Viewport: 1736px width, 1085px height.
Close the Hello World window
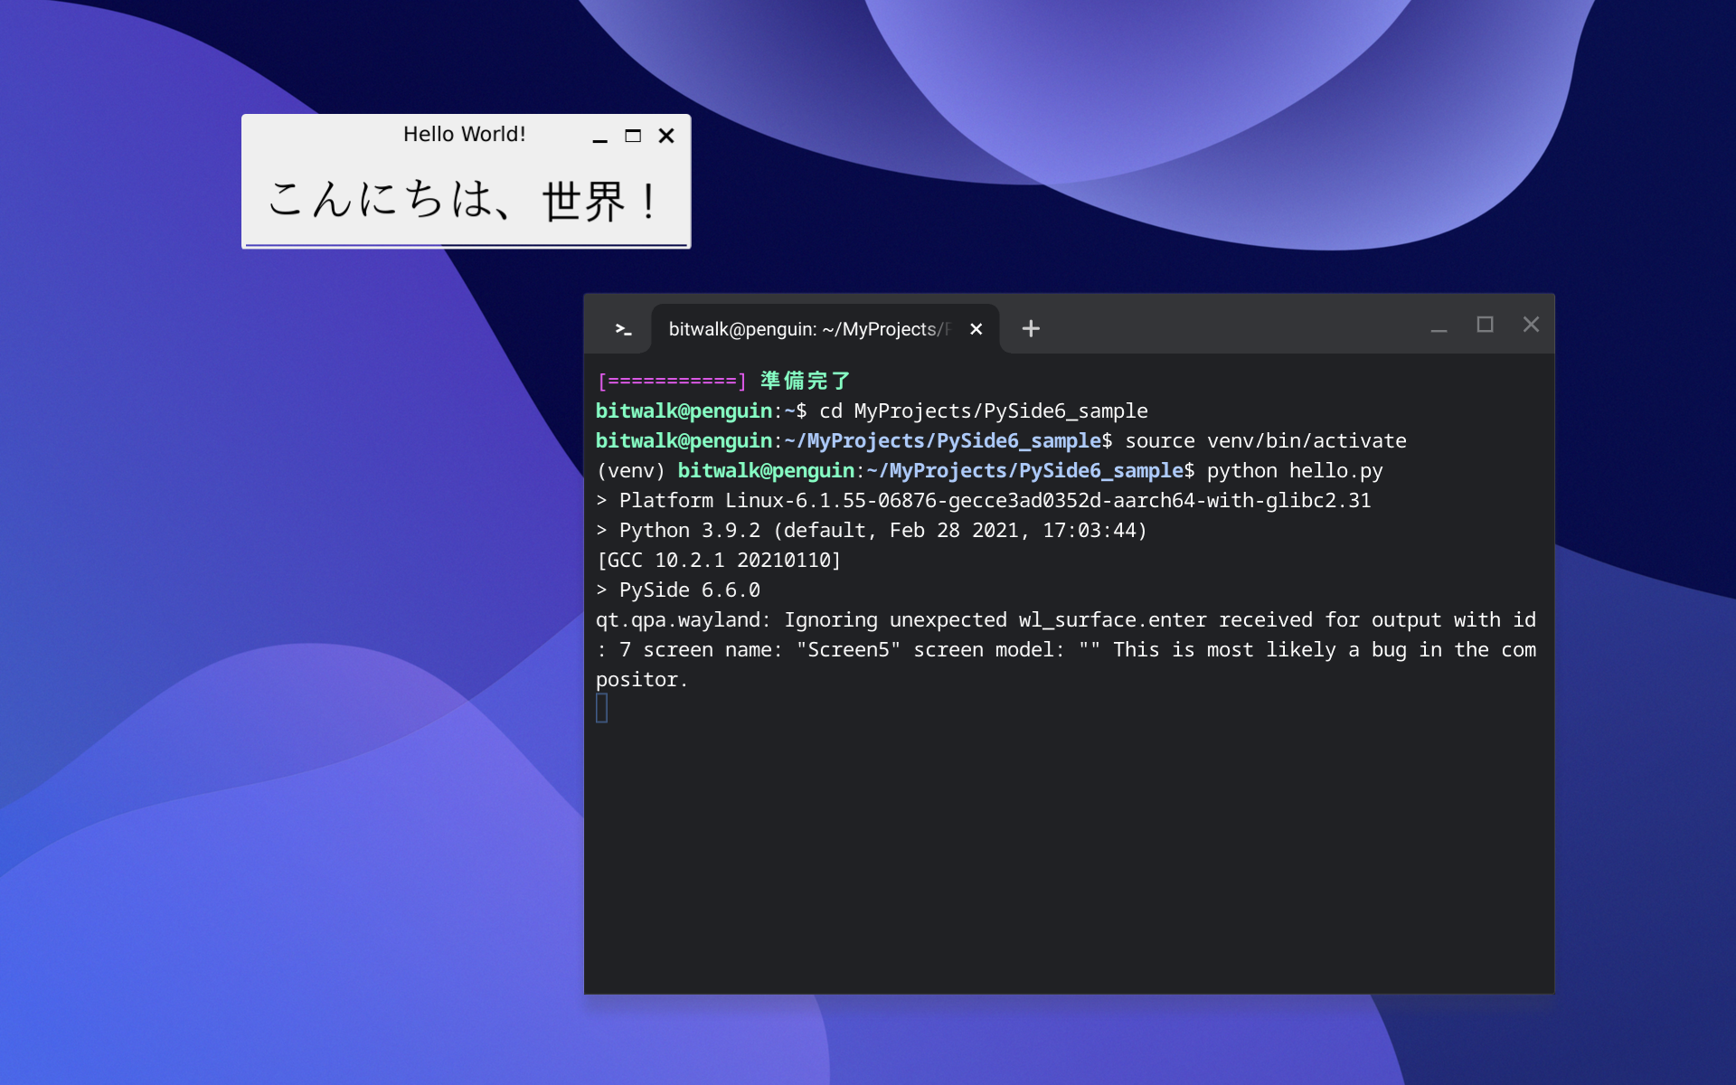pyautogui.click(x=666, y=136)
